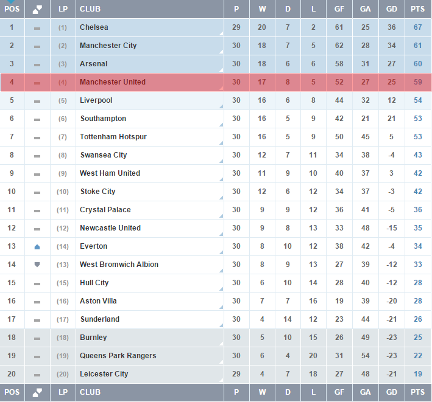Click the movement icon in the footer row

click(37, 392)
